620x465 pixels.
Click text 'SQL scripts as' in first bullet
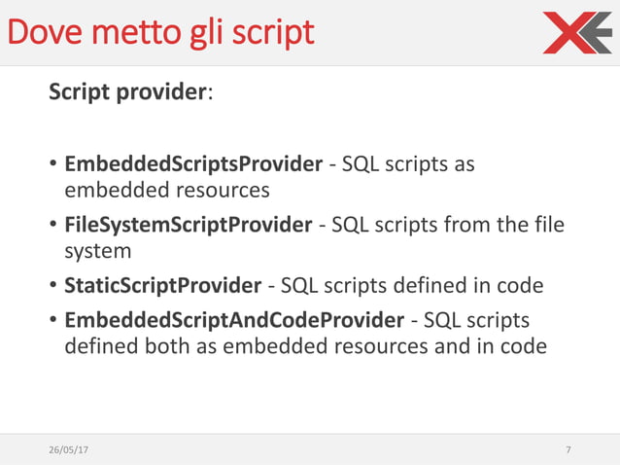[x=408, y=164]
